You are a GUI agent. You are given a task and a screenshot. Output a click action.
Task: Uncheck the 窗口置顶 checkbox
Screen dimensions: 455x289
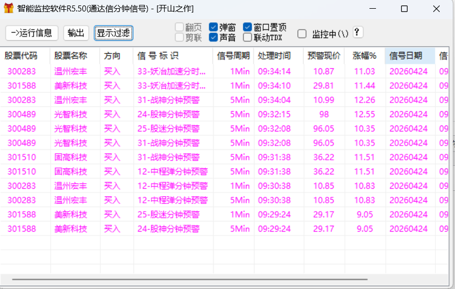[x=247, y=27]
